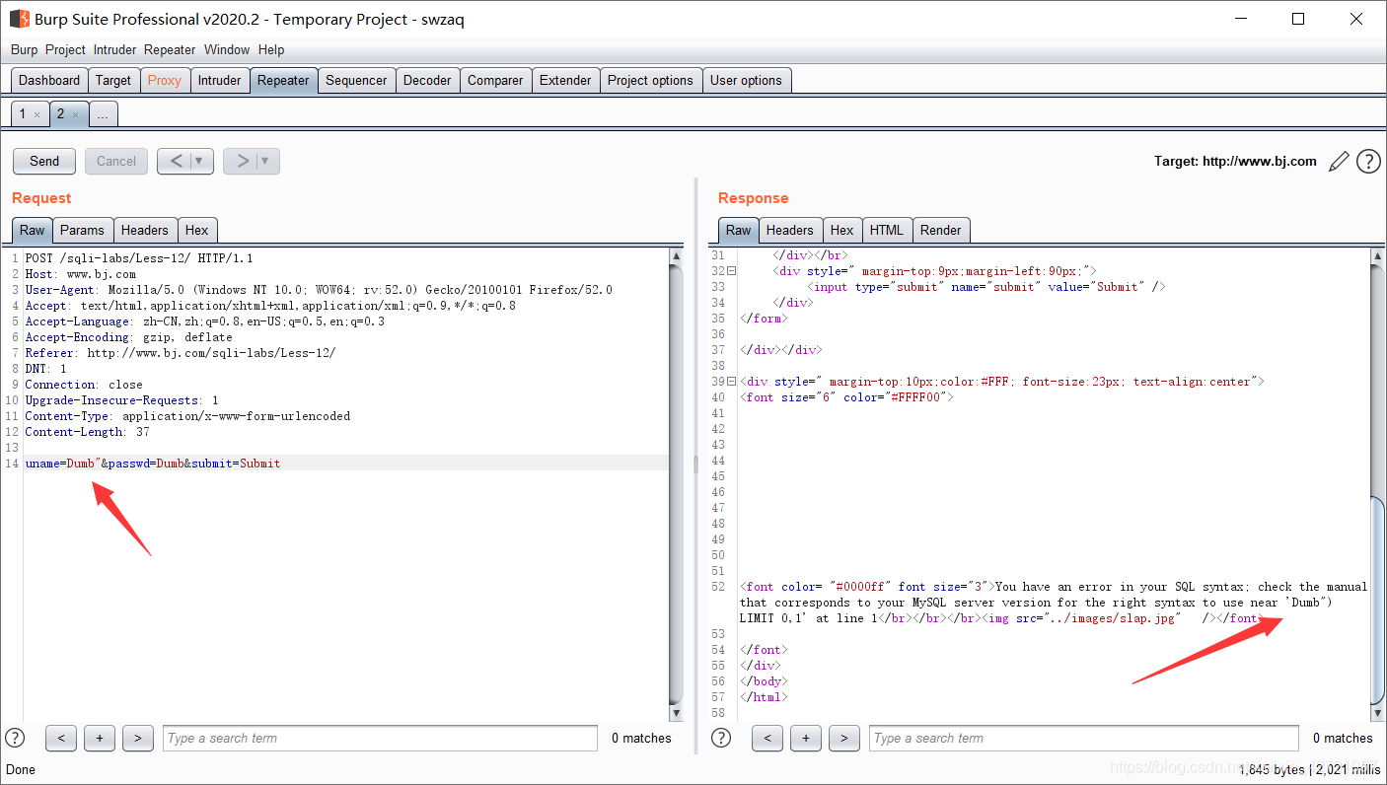
Task: Open back history dropdown arrow
Action: 200,161
